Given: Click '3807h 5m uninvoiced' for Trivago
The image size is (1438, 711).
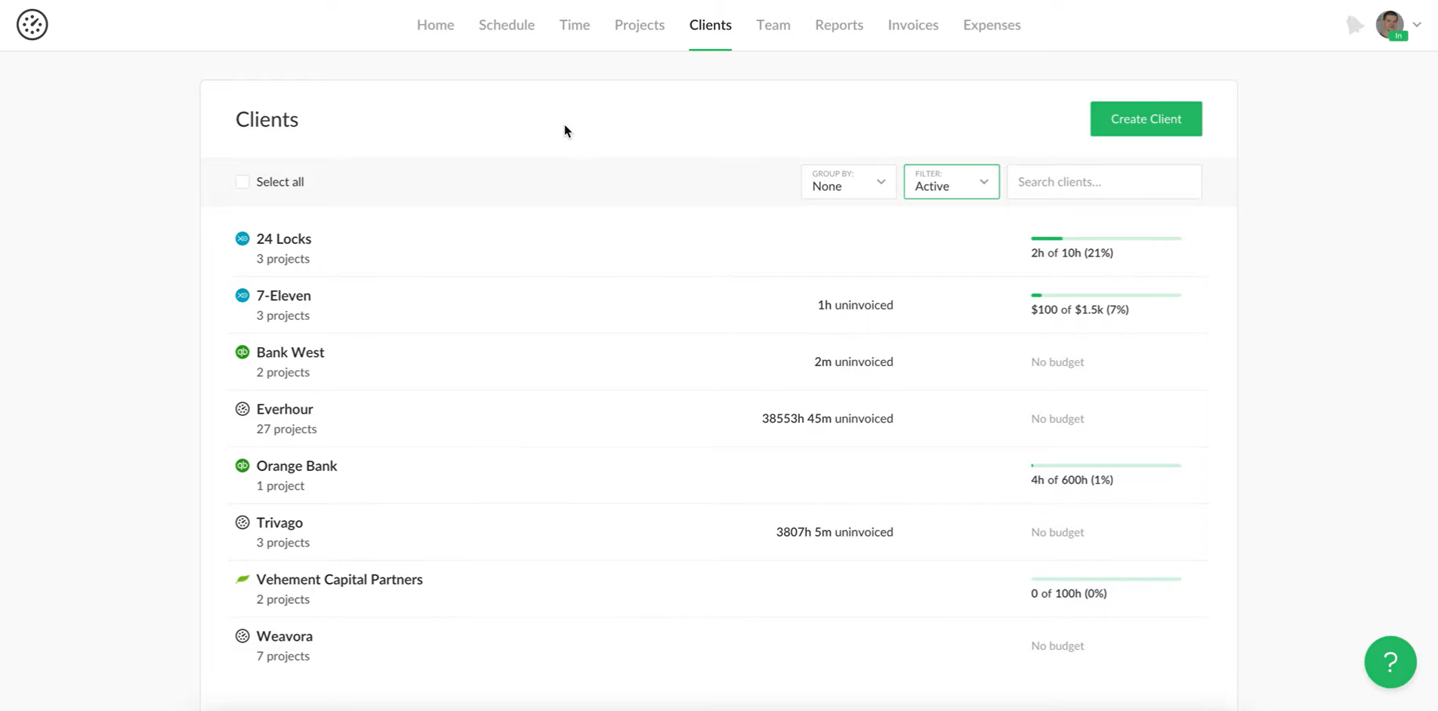Looking at the screenshot, I should click(x=835, y=532).
